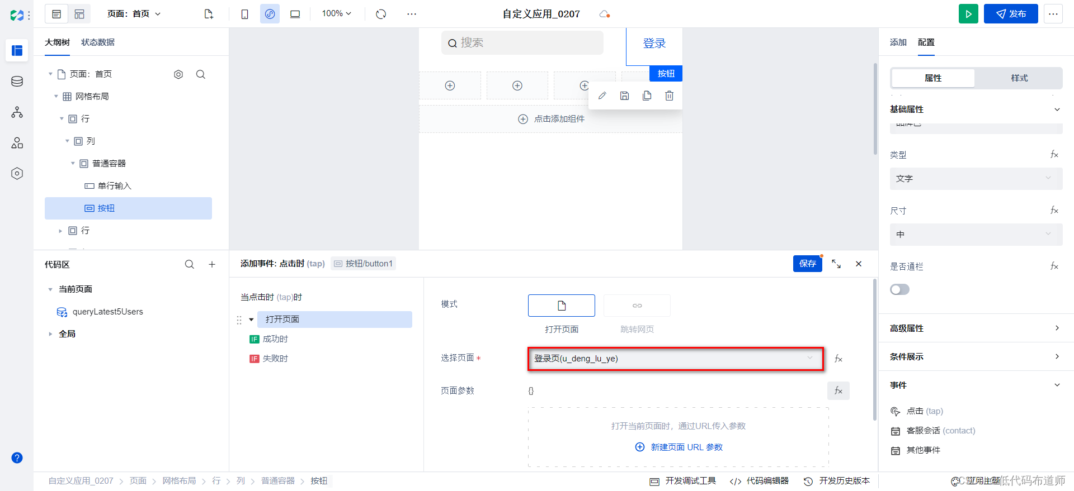Edit the selected button with the pencil icon

pyautogui.click(x=602, y=96)
